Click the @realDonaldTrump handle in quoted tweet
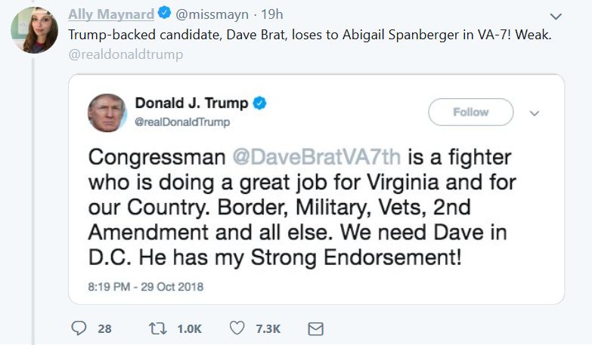This screenshot has width=592, height=345. coord(182,122)
